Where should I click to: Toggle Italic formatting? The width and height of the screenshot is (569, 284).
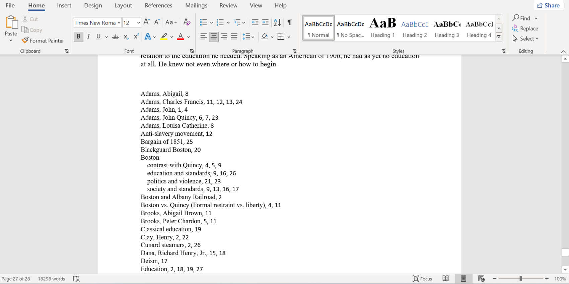point(88,37)
